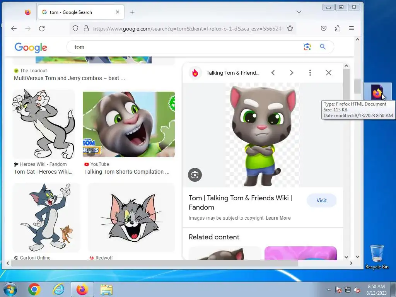Select the Heroes Wiki Tom Cat image
The height and width of the screenshot is (297, 396).
pyautogui.click(x=44, y=124)
